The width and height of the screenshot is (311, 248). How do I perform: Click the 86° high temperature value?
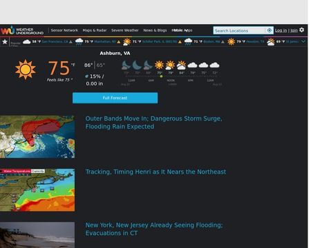88,65
